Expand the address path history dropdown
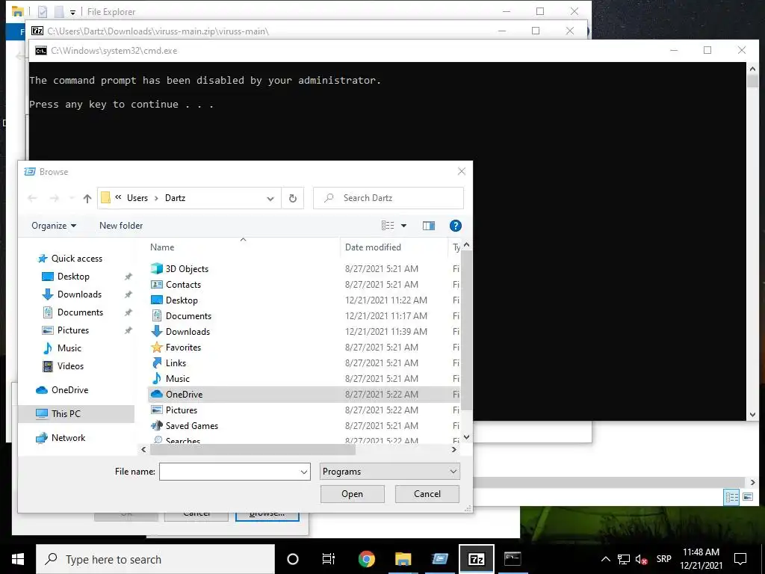 click(x=270, y=199)
